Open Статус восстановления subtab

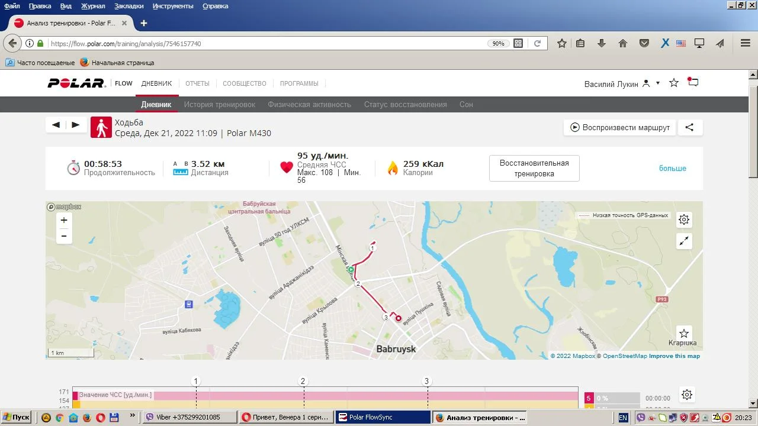(406, 105)
